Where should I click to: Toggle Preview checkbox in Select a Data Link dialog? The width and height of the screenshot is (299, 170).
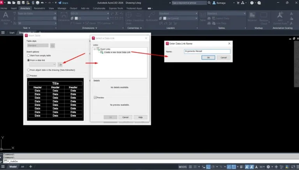(95, 97)
